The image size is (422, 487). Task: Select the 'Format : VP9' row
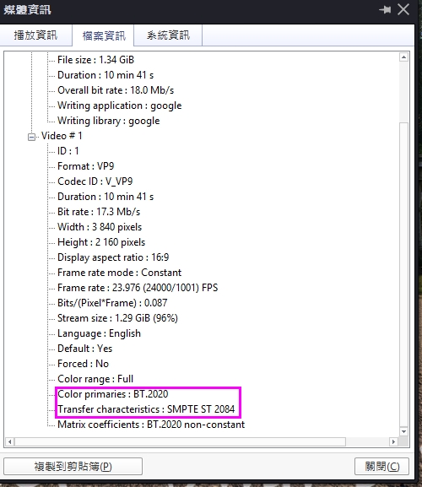[x=86, y=166]
